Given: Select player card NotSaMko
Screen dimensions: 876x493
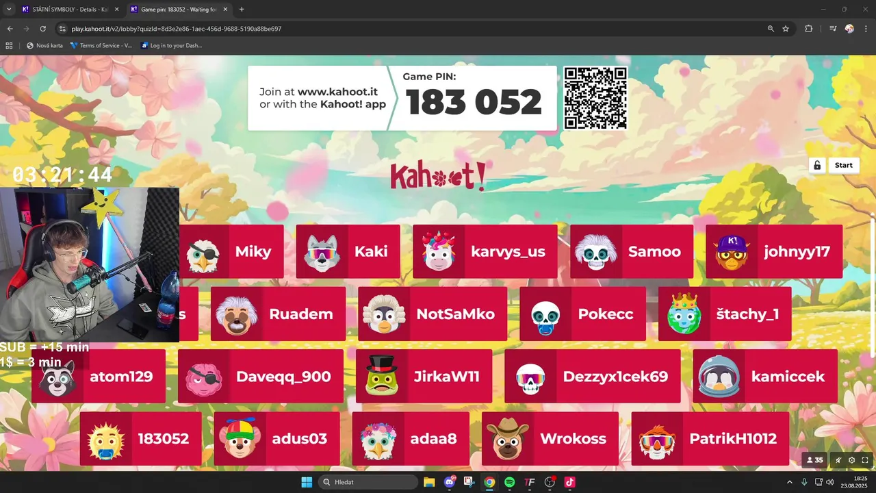Looking at the screenshot, I should [433, 314].
